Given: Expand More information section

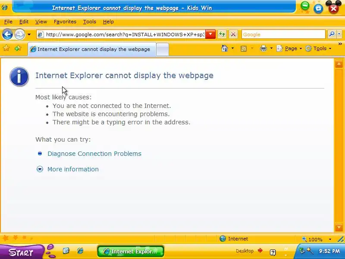Looking at the screenshot, I should click(73, 169).
